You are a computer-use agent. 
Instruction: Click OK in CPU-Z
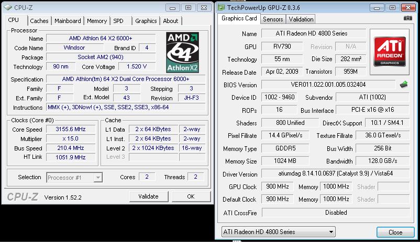click(x=191, y=196)
